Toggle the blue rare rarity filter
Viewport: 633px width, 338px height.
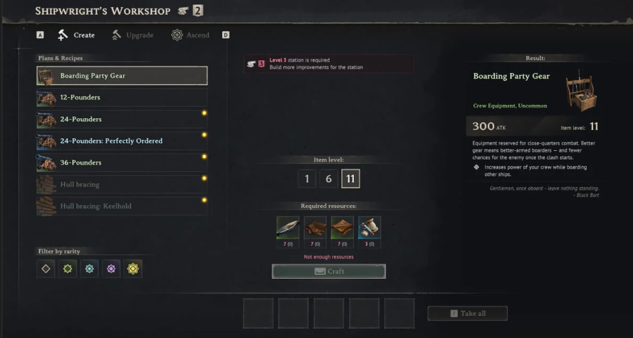(x=89, y=269)
